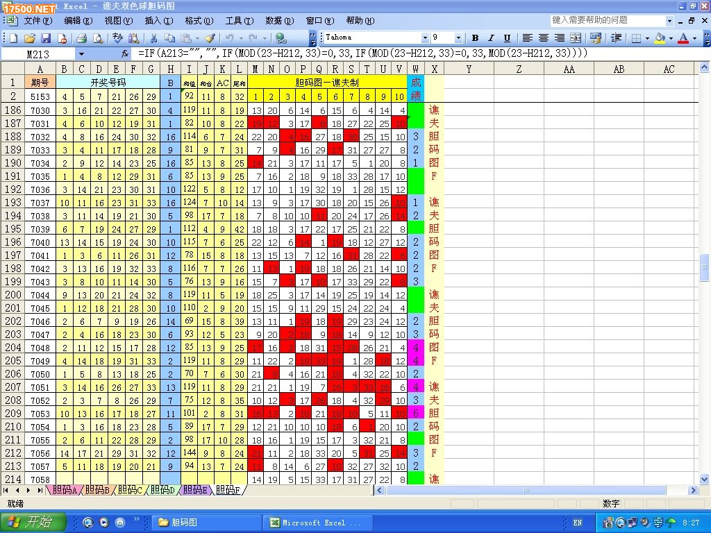The image size is (711, 533).
Task: Expand the font size 9 dropdown
Action: click(458, 37)
